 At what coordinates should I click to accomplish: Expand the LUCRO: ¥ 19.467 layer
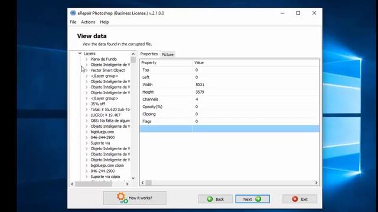tap(87, 115)
